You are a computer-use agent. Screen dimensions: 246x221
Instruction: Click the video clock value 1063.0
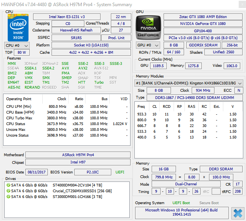tap(232, 66)
